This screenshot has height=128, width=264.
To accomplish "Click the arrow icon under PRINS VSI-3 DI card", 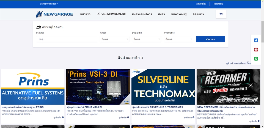I will pos(128,117).
